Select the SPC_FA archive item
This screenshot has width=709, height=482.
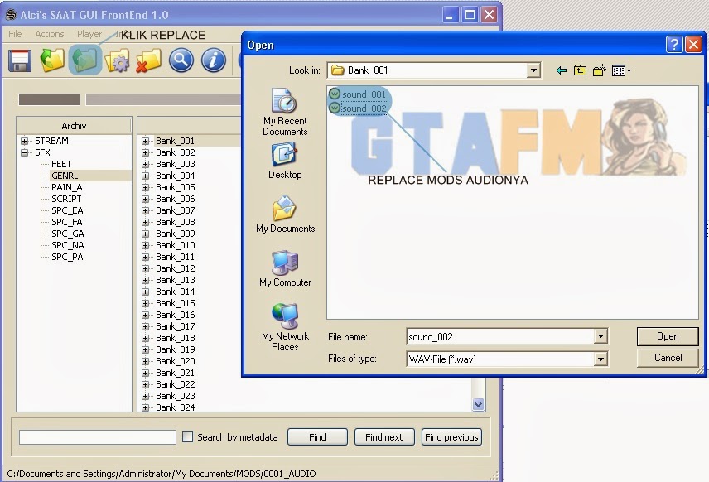67,222
